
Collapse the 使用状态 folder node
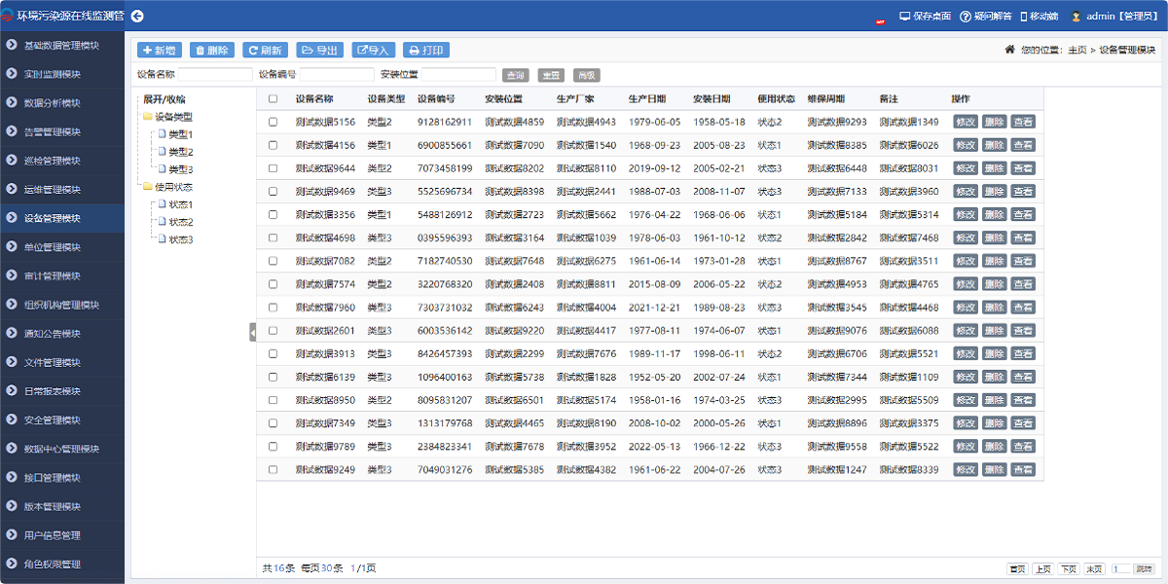148,187
